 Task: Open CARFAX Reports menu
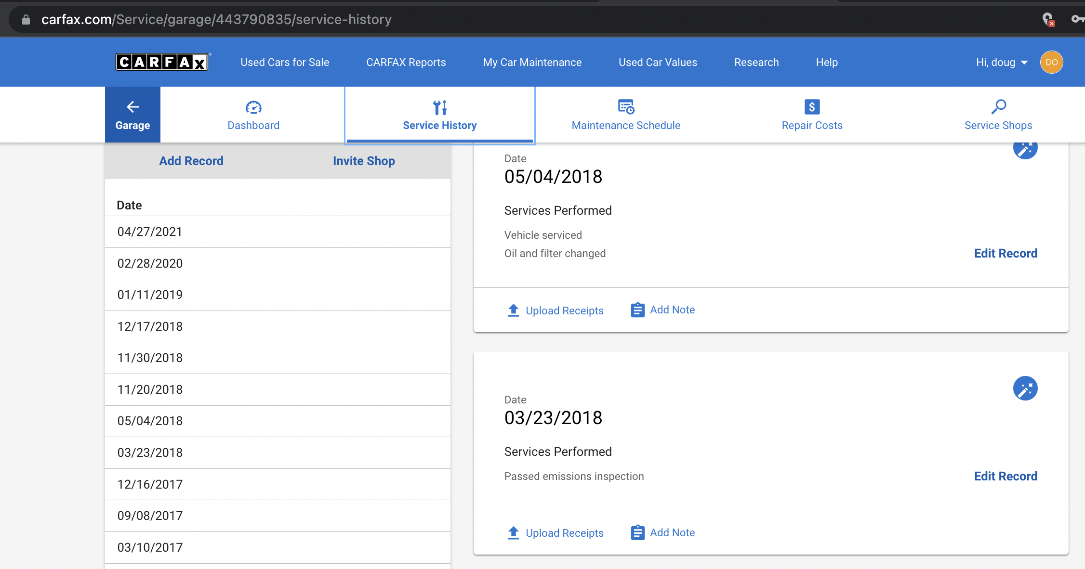click(x=406, y=62)
